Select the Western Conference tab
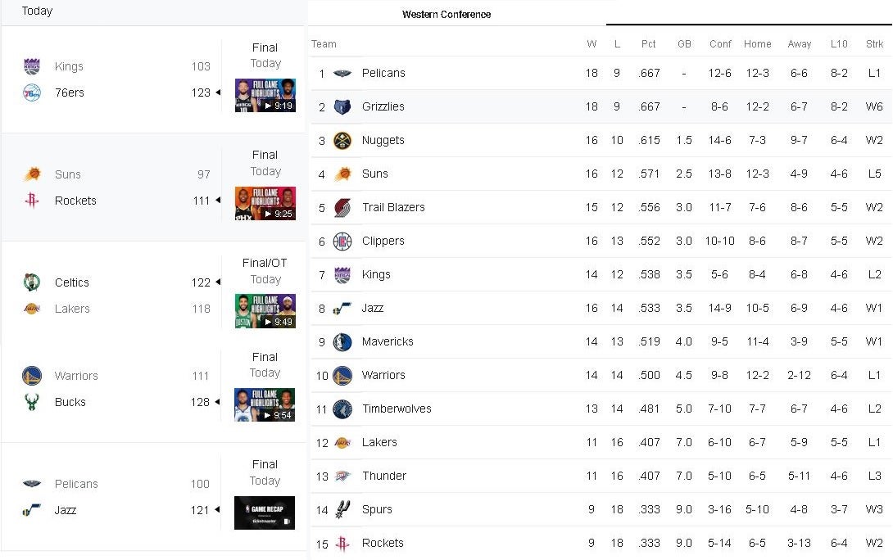This screenshot has height=560, width=893. click(x=446, y=15)
